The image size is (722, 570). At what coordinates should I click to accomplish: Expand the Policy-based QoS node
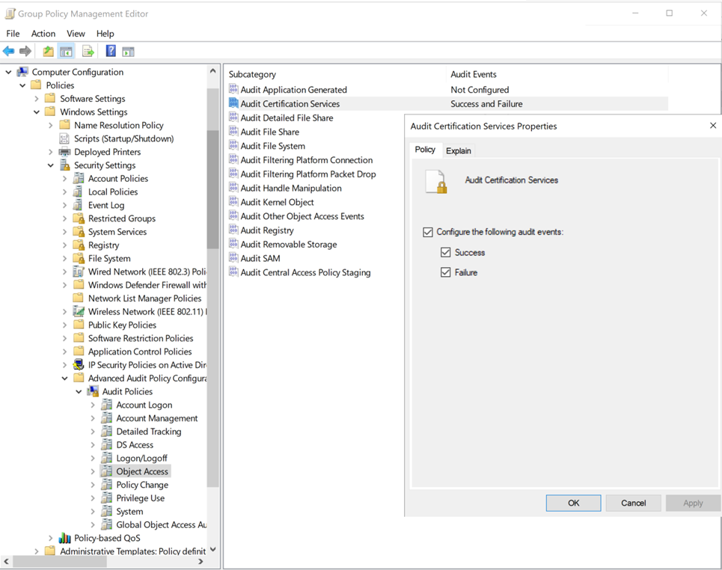pyautogui.click(x=51, y=539)
